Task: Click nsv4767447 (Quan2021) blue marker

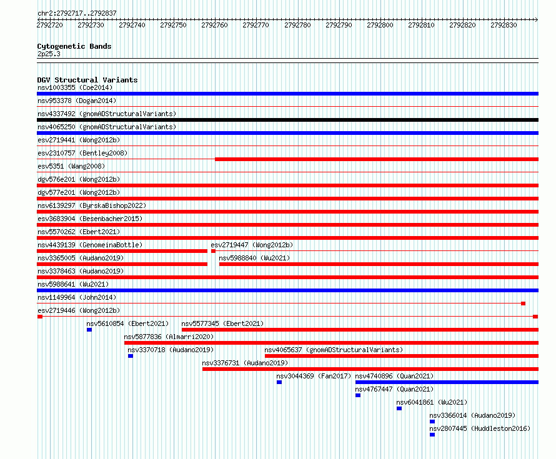Action: coord(358,395)
